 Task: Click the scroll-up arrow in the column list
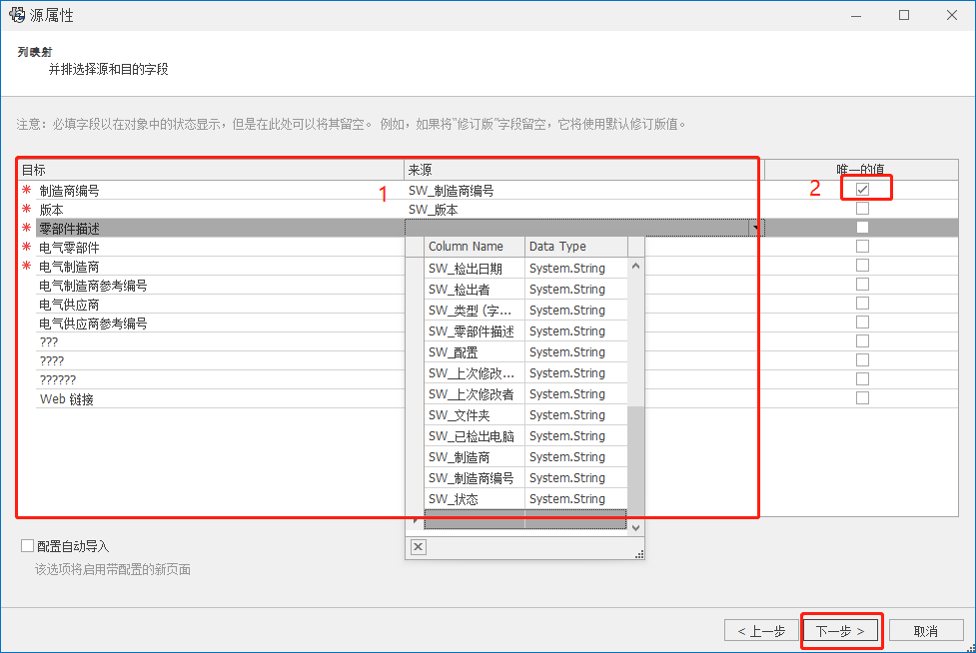tap(636, 267)
